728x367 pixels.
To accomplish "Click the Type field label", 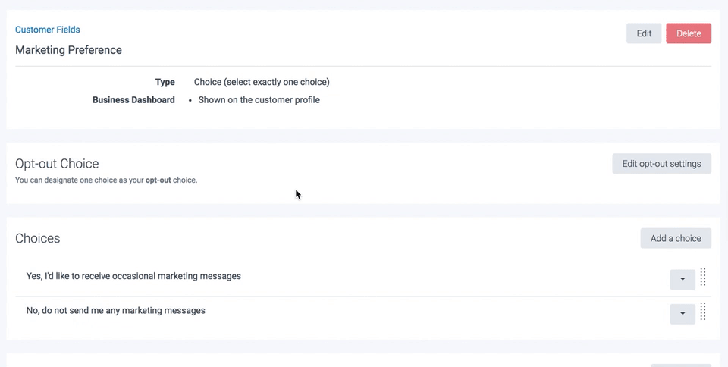I will click(165, 82).
